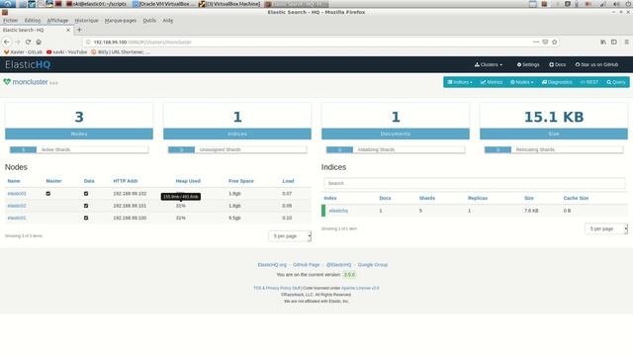Open the GitHub Page footer link
The width and height of the screenshot is (633, 356).
click(306, 265)
